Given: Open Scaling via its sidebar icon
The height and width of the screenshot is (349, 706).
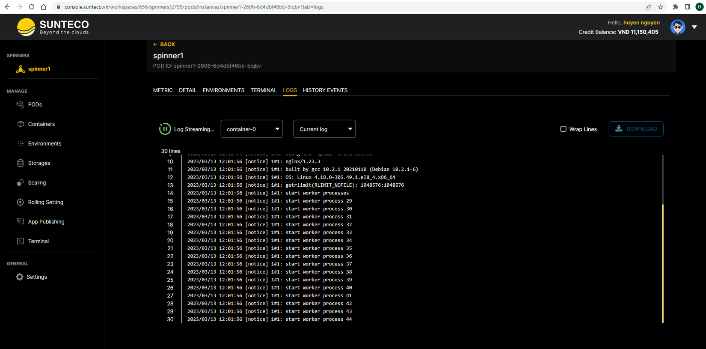Looking at the screenshot, I should tap(20, 182).
